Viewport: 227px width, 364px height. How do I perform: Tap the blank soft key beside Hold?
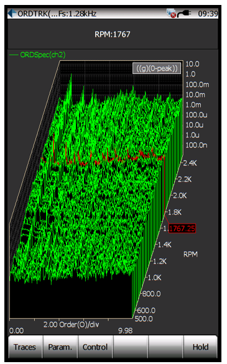point(165,347)
